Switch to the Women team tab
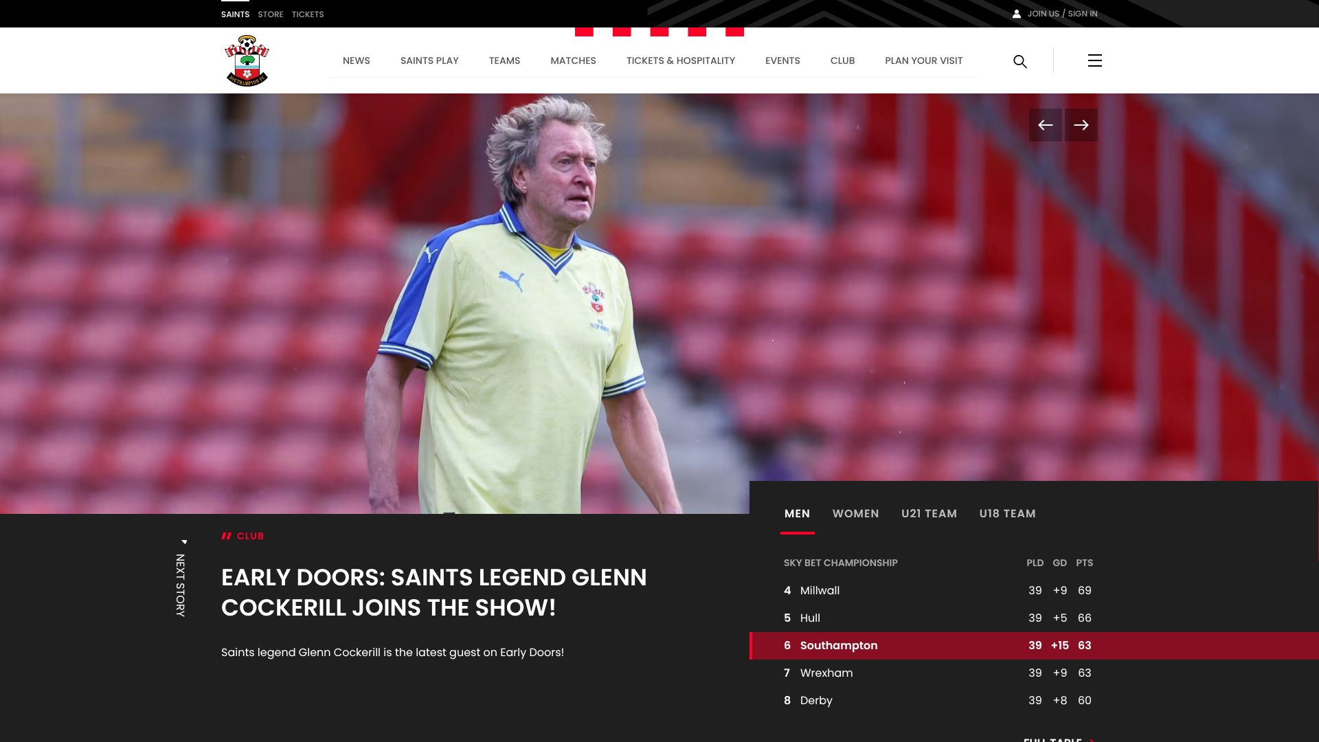Image resolution: width=1319 pixels, height=742 pixels. tap(855, 514)
